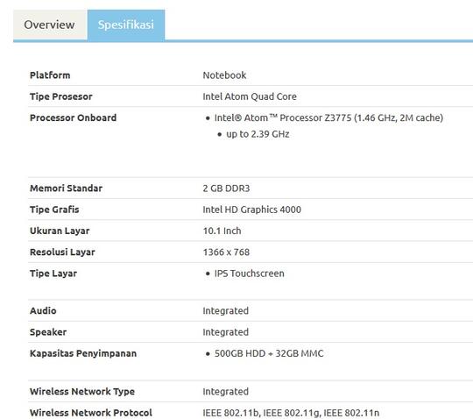This screenshot has height=419, width=473.
Task: Click the Audio label
Action: 43,310
